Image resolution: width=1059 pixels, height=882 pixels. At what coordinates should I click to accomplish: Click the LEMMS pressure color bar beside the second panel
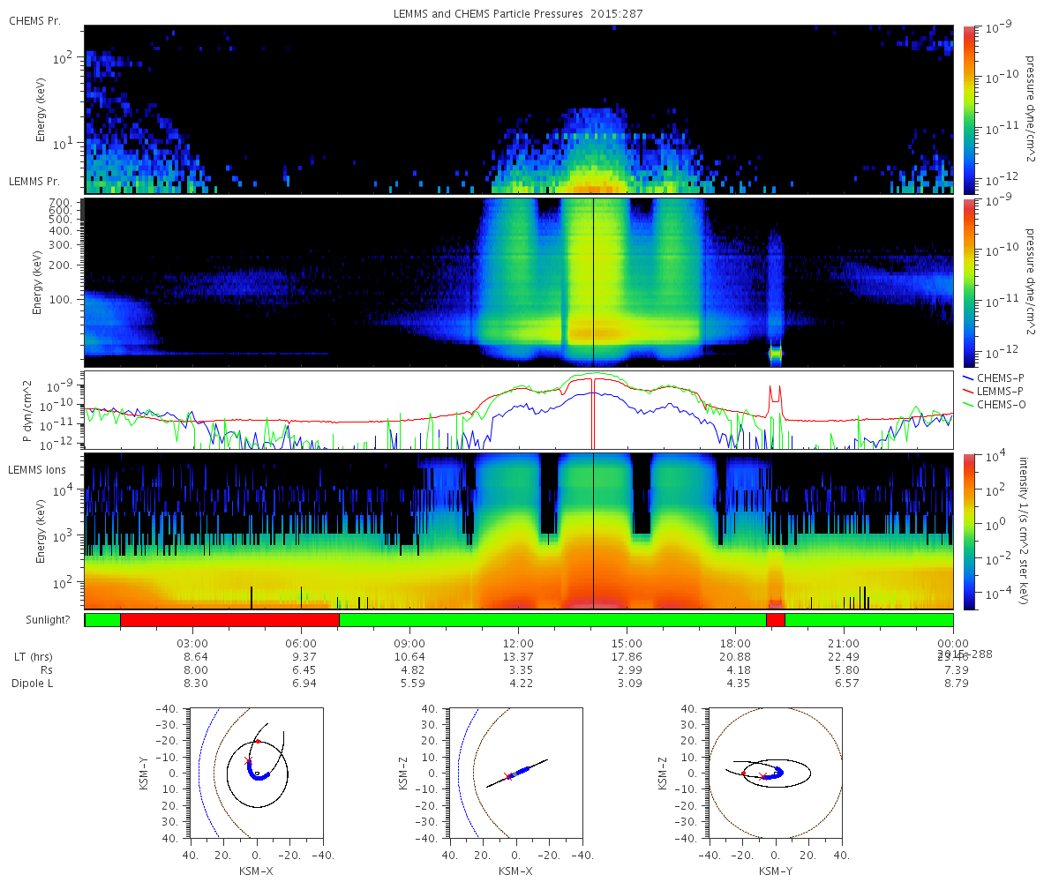969,282
